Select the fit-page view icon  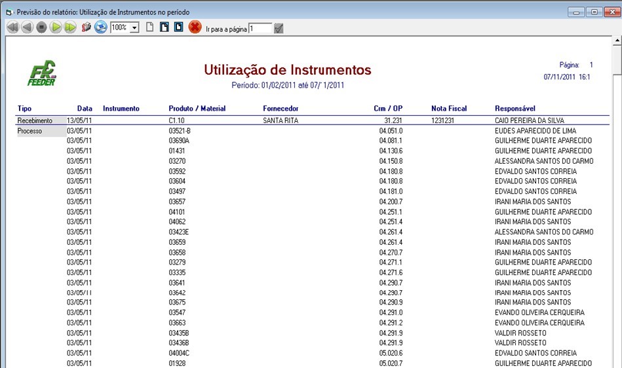coord(165,27)
